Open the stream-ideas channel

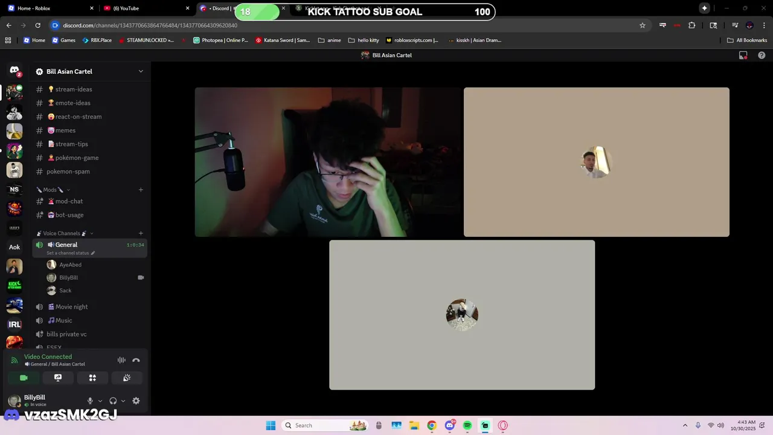coord(90,89)
